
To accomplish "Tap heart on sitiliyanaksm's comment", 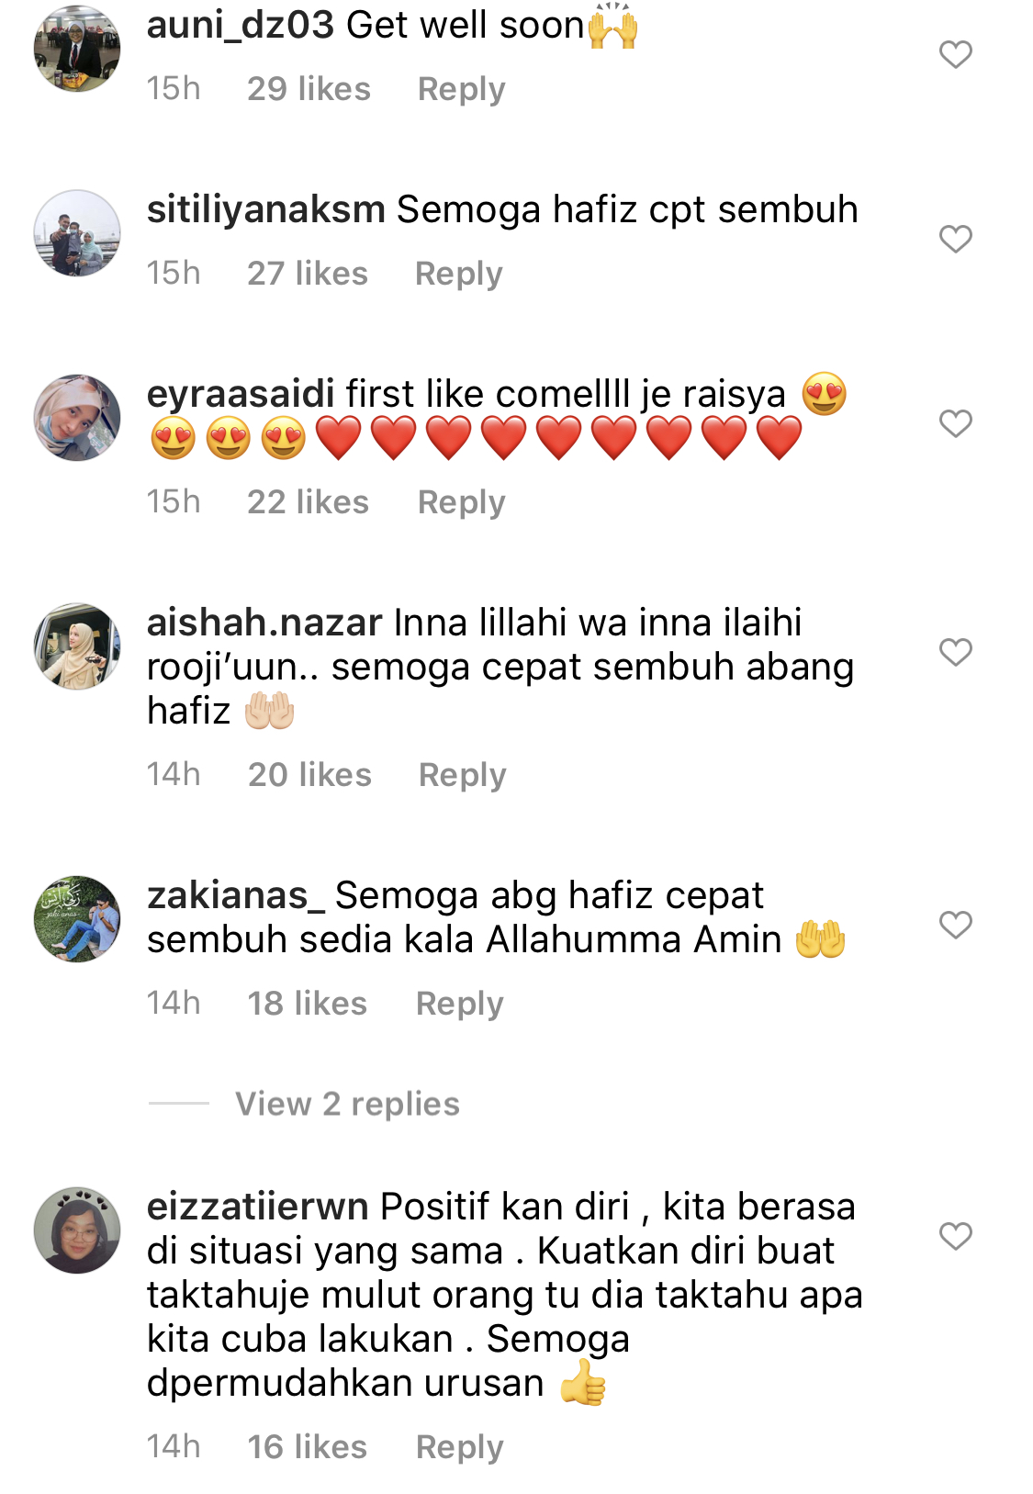I will 955,239.
